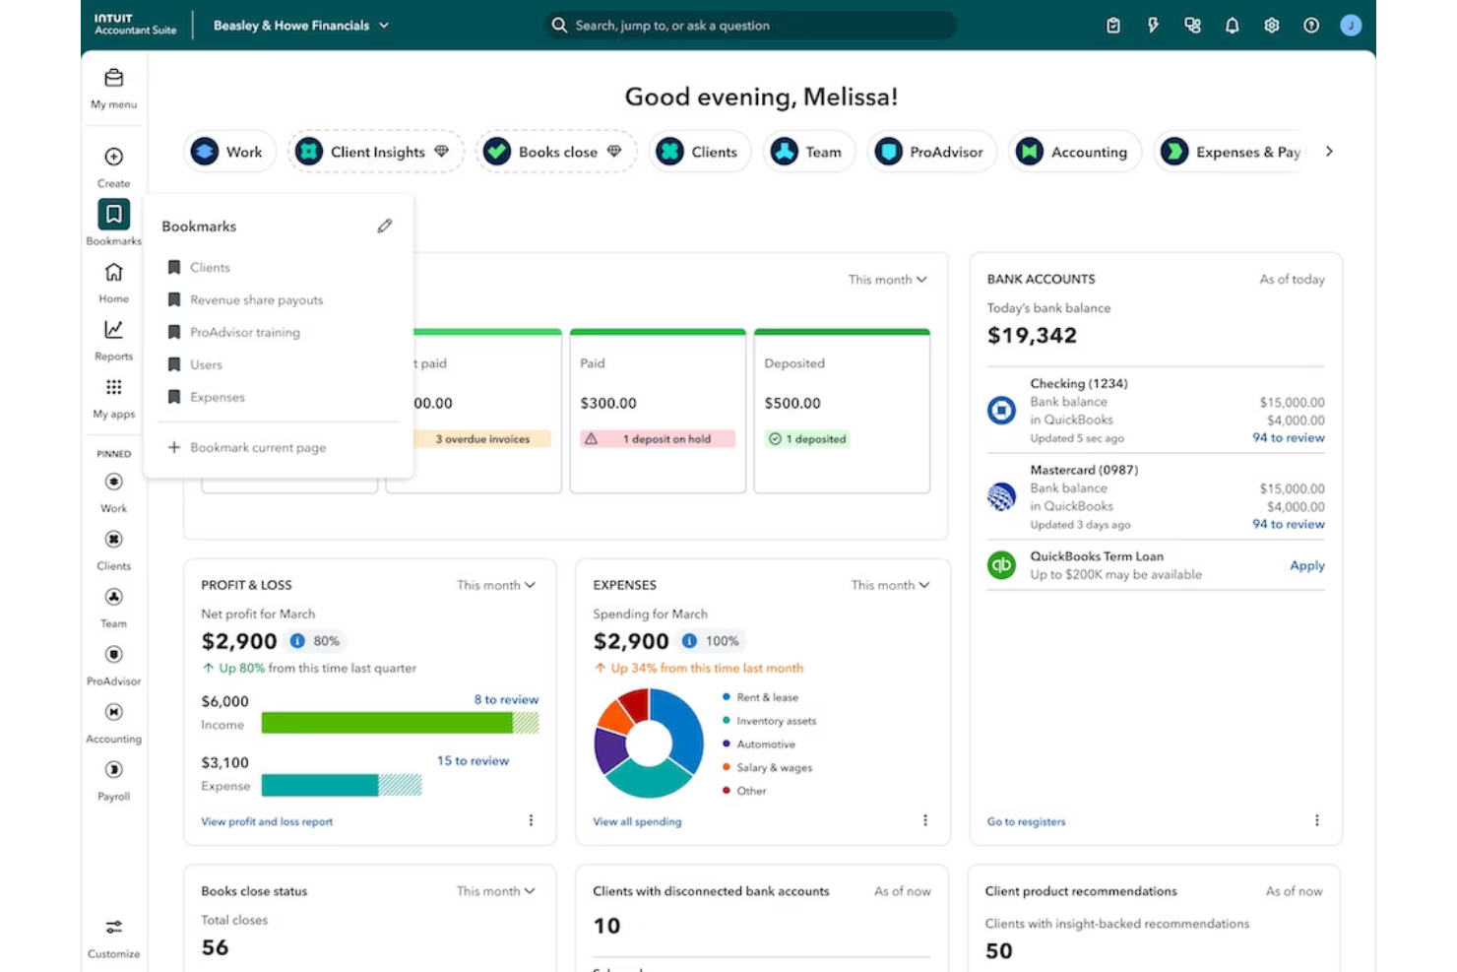Image resolution: width=1457 pixels, height=972 pixels.
Task: Open pinned Work icon in sidebar
Action: [114, 482]
